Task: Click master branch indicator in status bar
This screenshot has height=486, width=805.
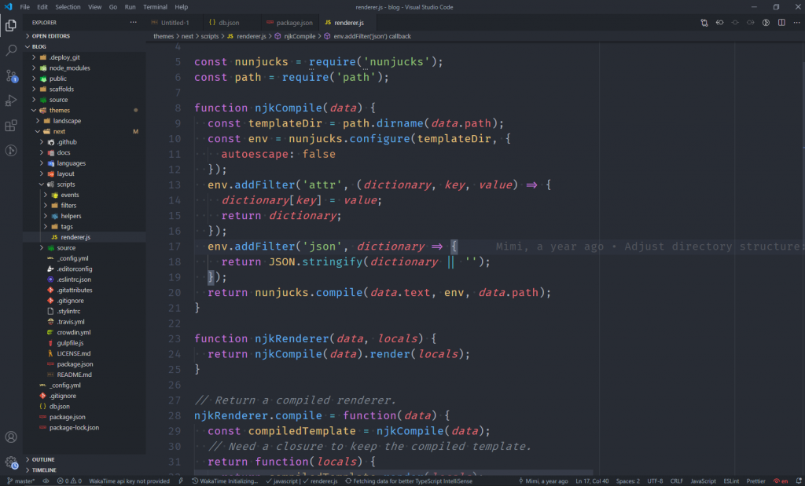Action: click(x=20, y=481)
